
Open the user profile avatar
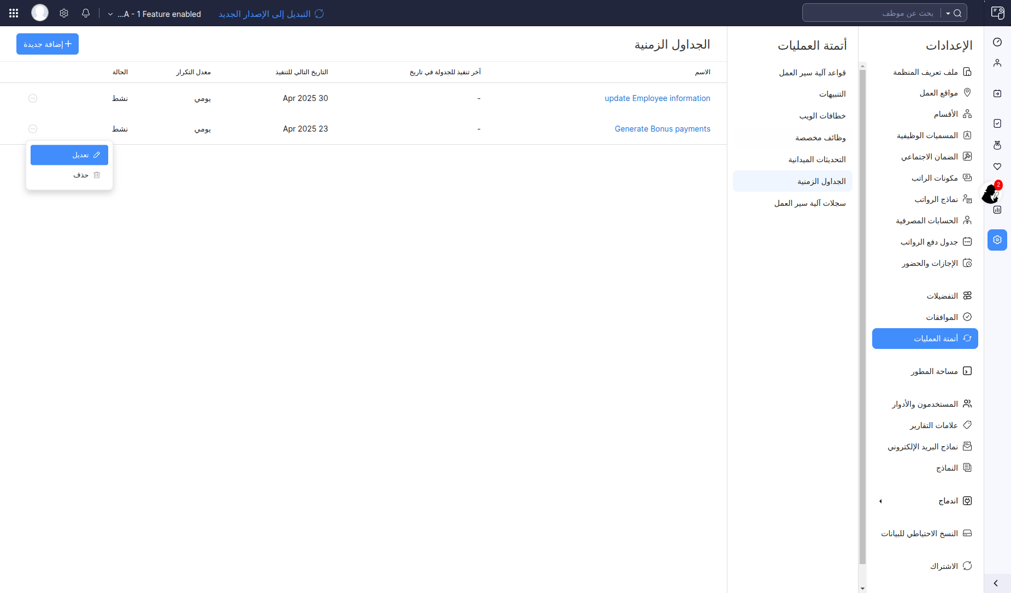(39, 13)
